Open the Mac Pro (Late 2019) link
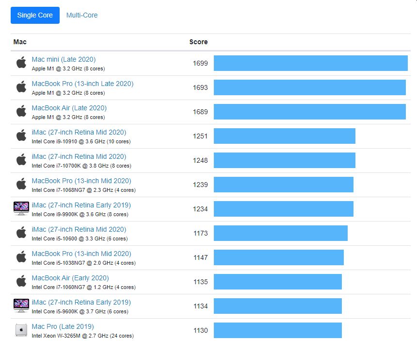 63,326
